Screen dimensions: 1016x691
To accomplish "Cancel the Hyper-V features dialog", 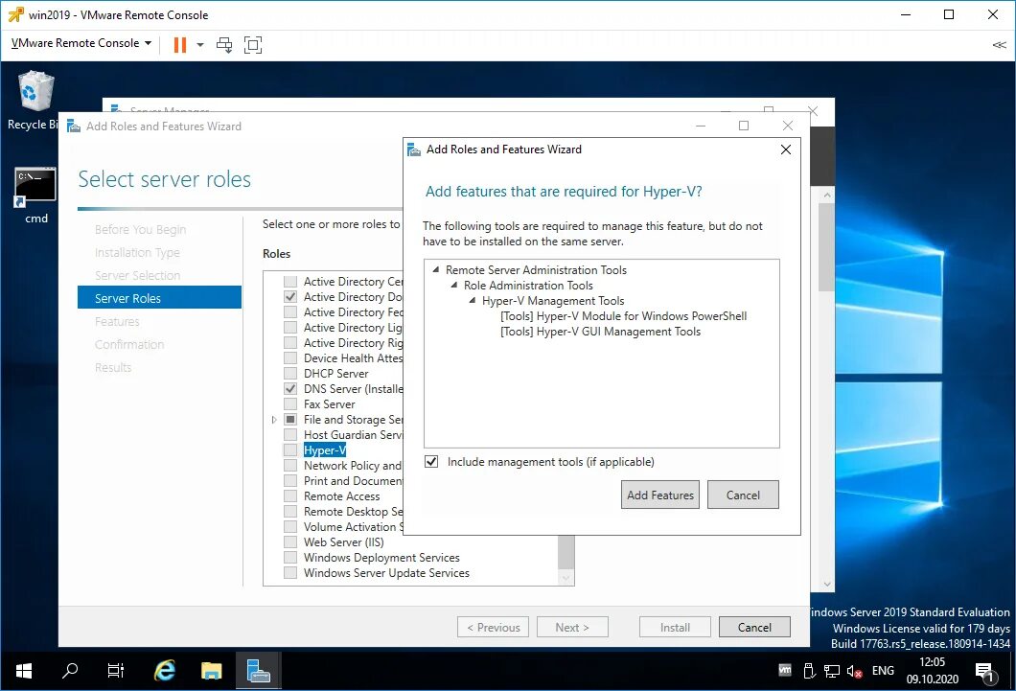I will tap(743, 495).
